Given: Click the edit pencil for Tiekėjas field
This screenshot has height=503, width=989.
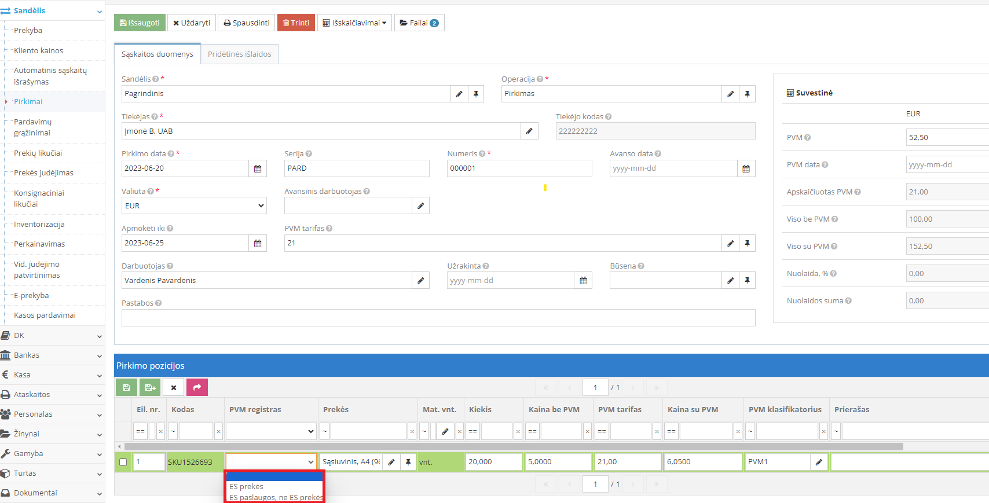Looking at the screenshot, I should (529, 131).
